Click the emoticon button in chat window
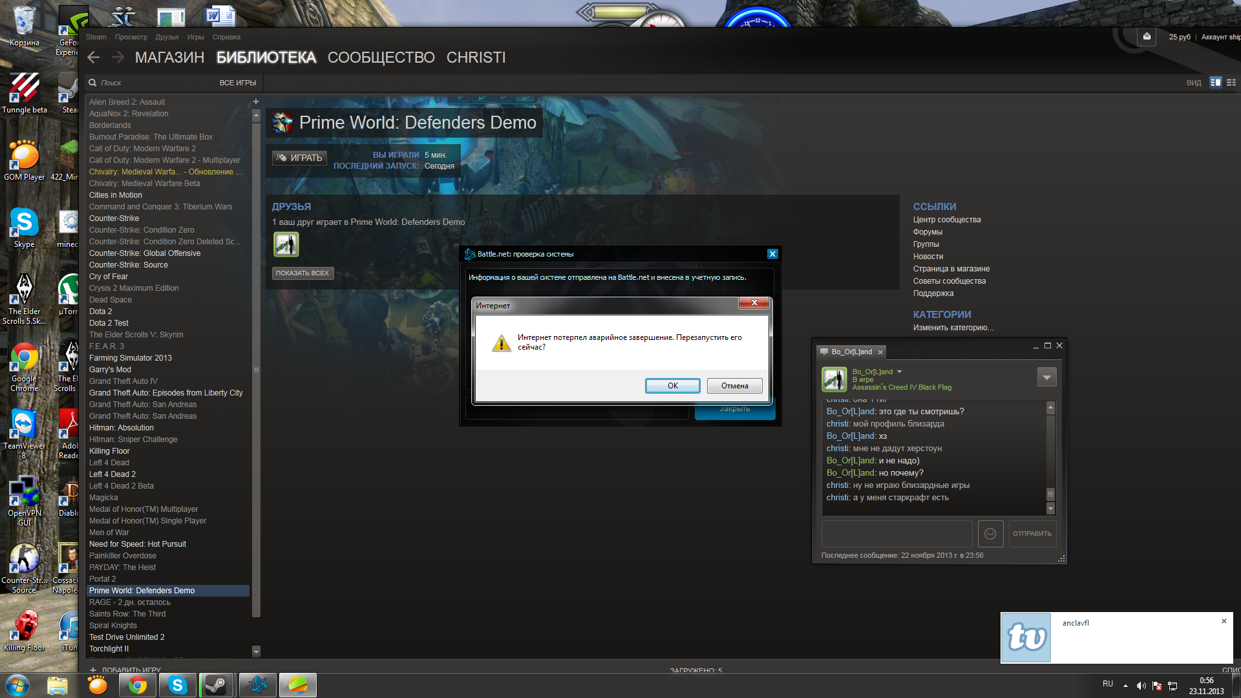The height and width of the screenshot is (698, 1241). tap(990, 534)
